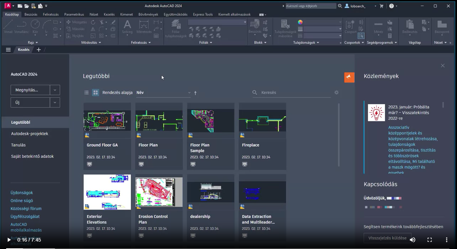Follow the Online súgó link
Screen dimensions: 457x249
tap(22, 201)
